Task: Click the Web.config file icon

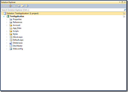Action: (11, 49)
